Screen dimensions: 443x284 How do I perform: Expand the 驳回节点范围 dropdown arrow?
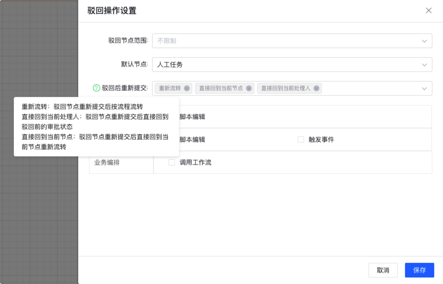424,41
